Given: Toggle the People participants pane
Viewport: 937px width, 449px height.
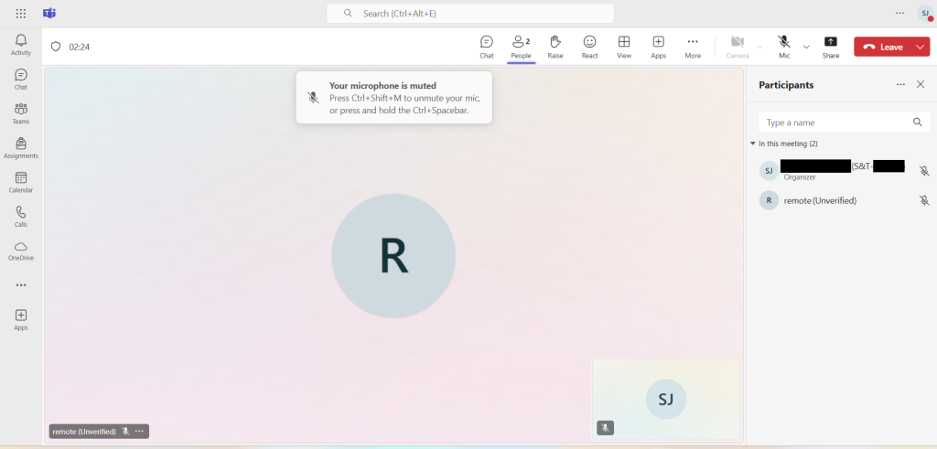Looking at the screenshot, I should [x=521, y=46].
